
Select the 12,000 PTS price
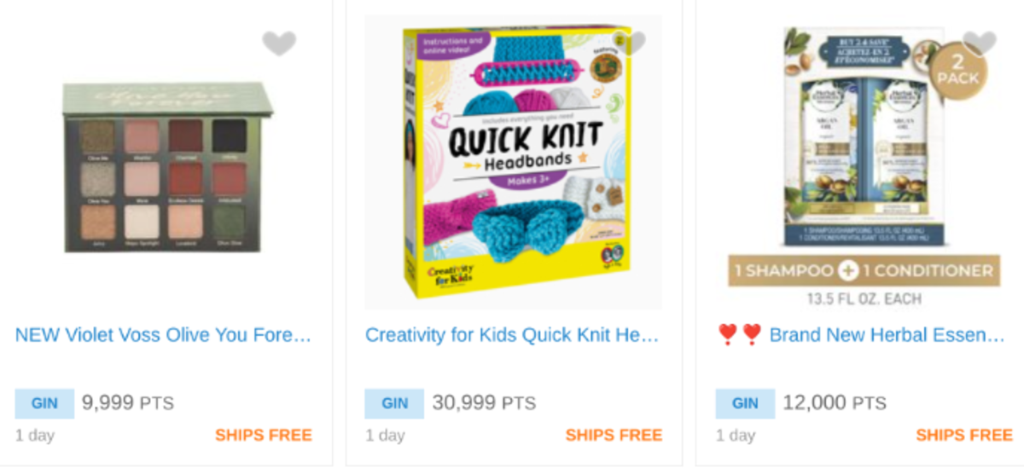coord(835,403)
